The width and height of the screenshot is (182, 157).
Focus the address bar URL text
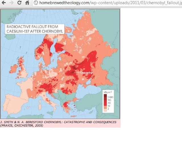tap(110, 3)
